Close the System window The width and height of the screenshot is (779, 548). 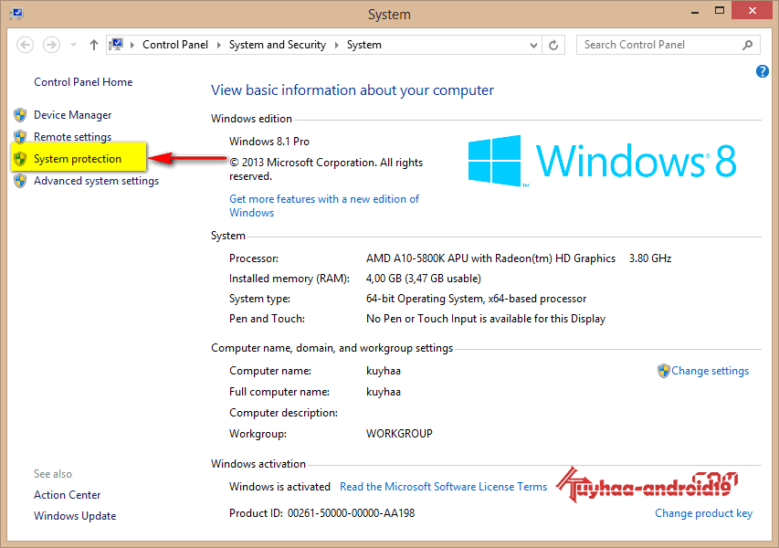pos(753,10)
